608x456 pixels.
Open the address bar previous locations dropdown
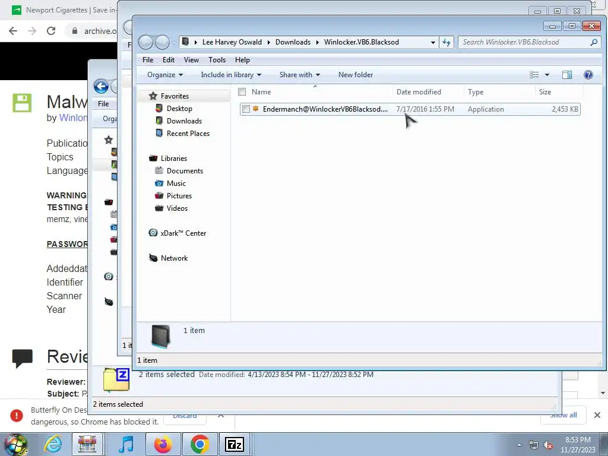[433, 42]
